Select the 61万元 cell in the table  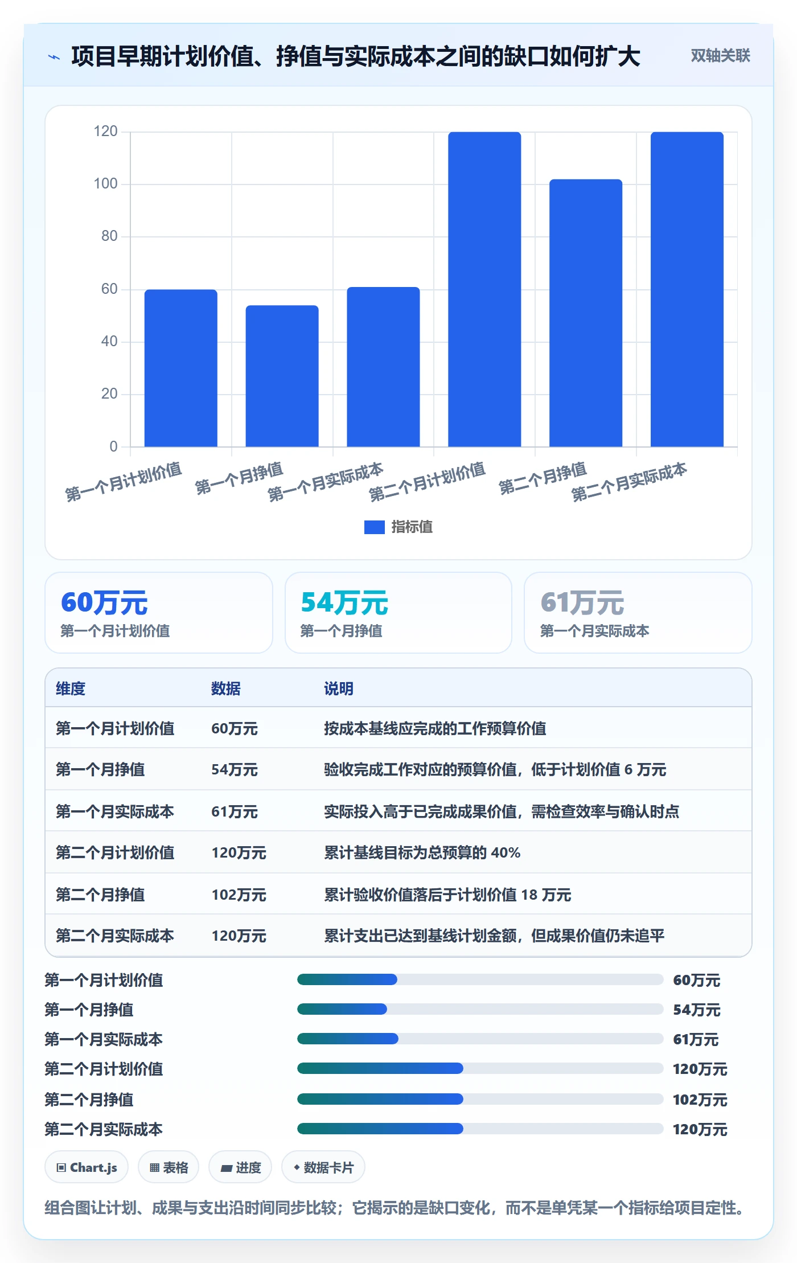pos(235,811)
